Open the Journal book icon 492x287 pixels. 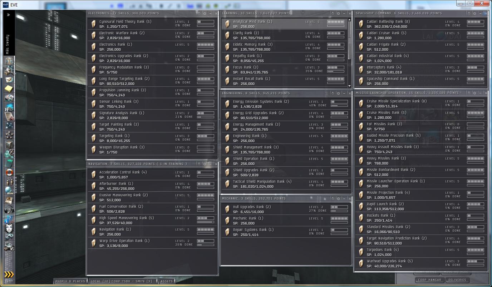coord(9,200)
